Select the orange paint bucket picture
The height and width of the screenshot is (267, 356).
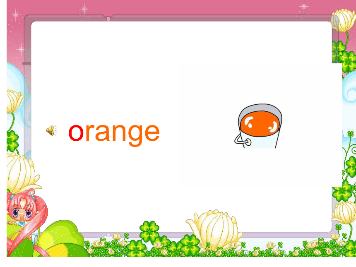coord(258,126)
